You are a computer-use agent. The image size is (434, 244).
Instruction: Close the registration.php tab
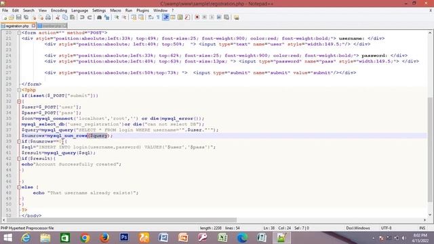click(x=33, y=26)
